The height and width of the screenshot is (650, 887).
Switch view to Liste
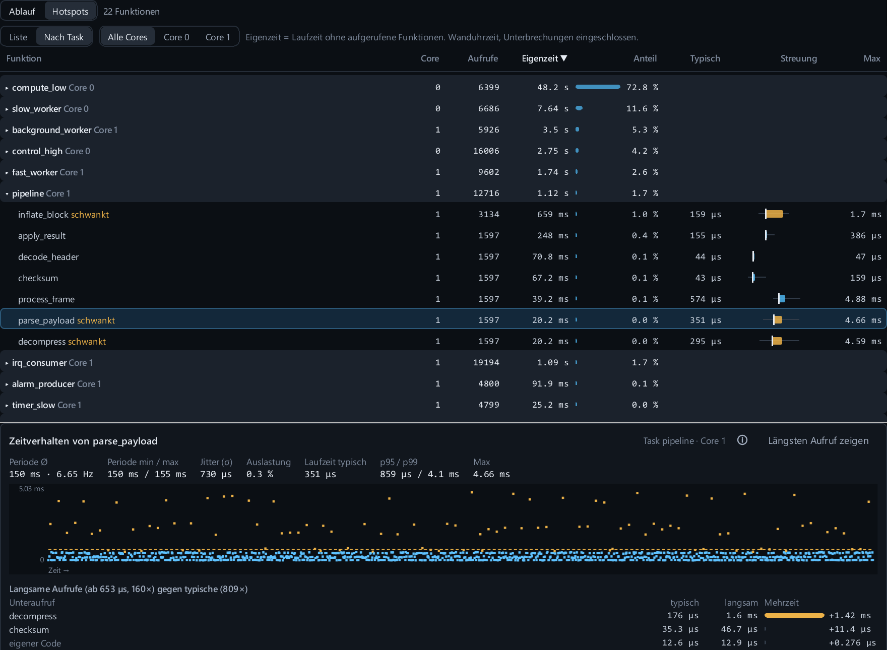[x=18, y=37]
